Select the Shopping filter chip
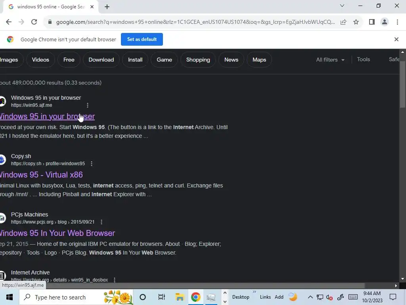 click(198, 60)
